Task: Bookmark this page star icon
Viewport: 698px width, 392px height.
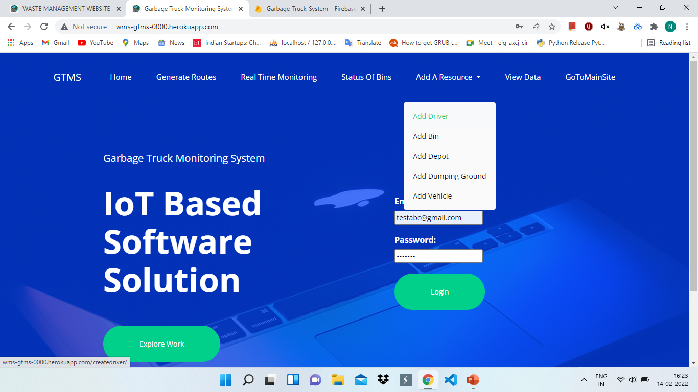Action: (x=552, y=27)
